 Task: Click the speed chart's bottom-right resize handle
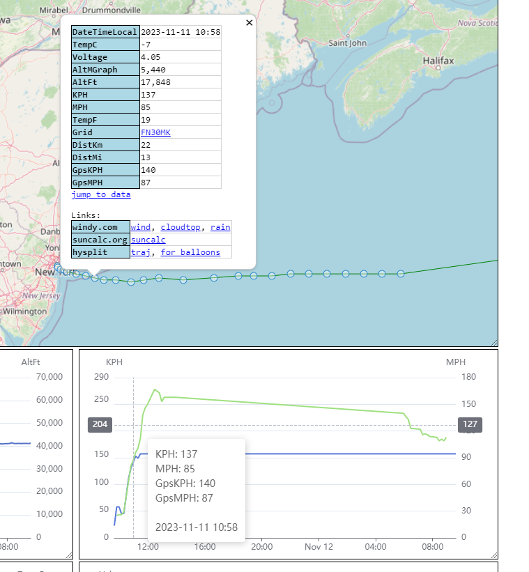coord(494,555)
